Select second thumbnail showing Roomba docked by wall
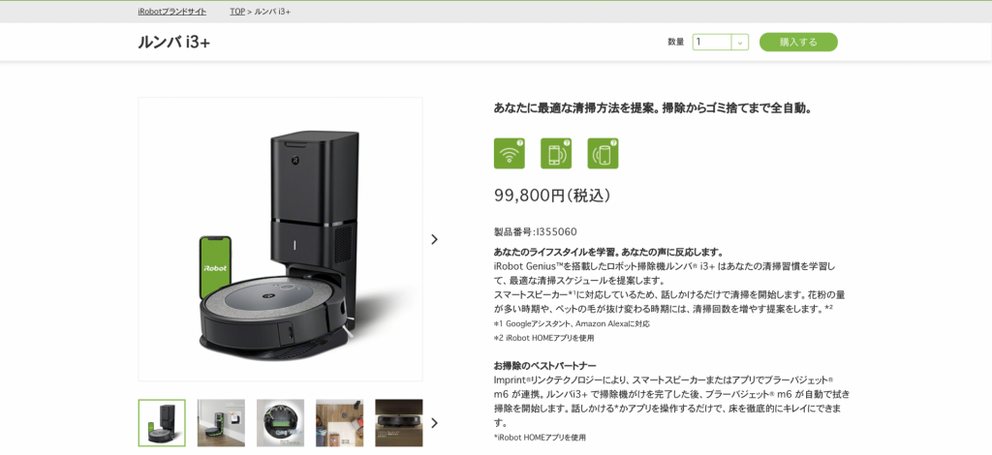The image size is (992, 455). (222, 423)
